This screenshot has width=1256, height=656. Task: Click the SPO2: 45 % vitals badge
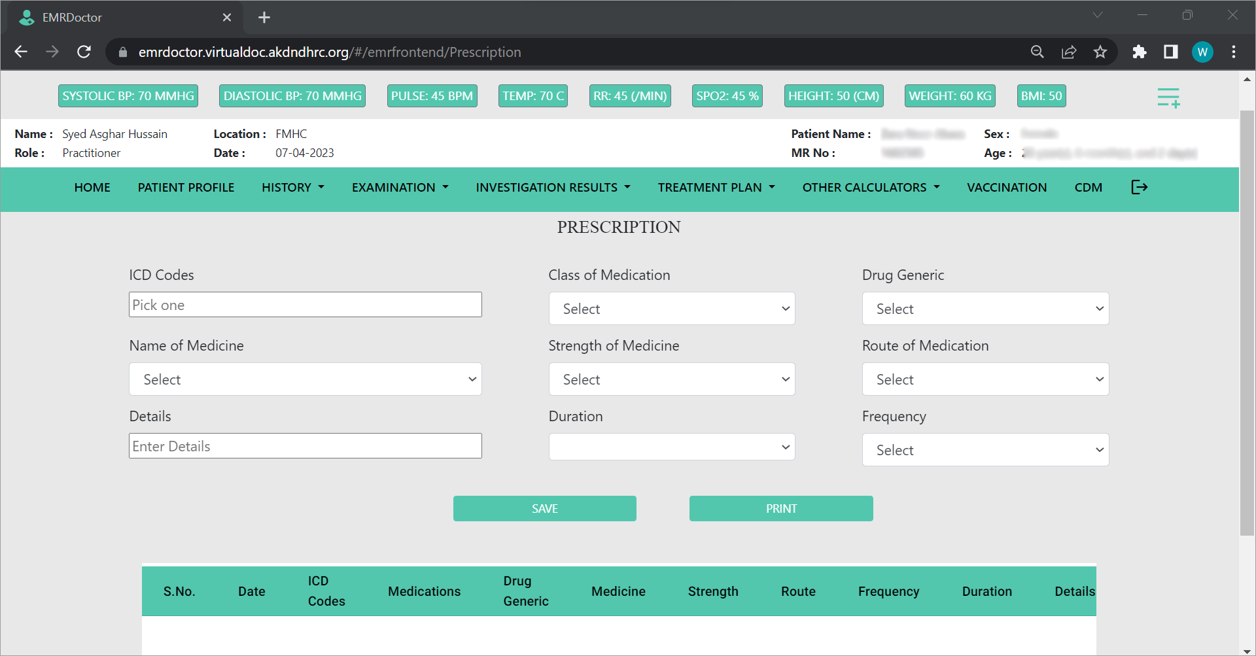coord(727,95)
